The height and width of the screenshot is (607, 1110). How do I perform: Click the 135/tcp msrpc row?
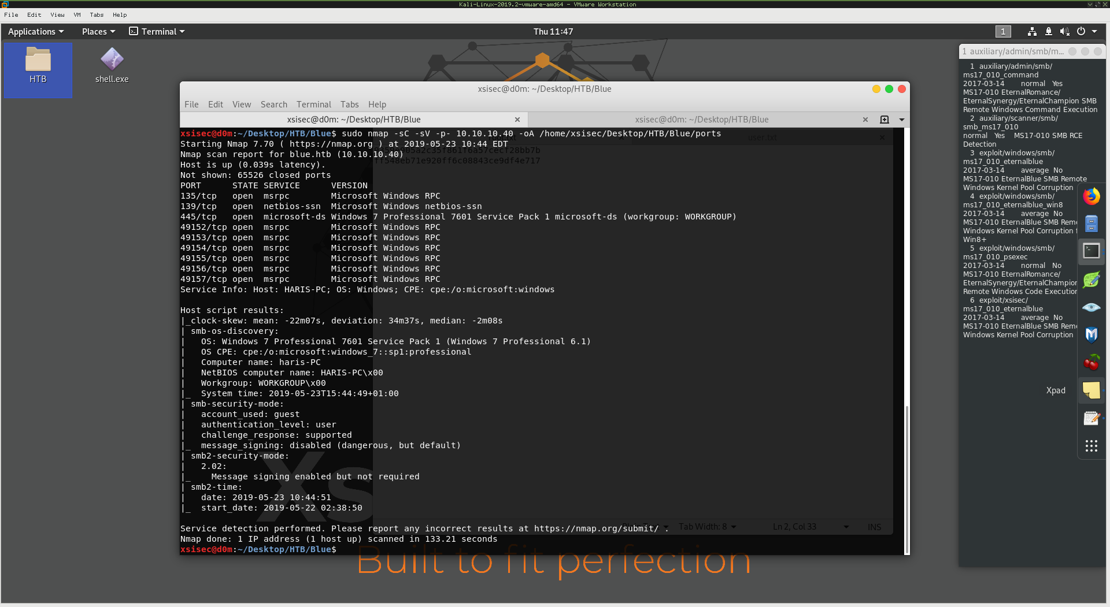(310, 196)
